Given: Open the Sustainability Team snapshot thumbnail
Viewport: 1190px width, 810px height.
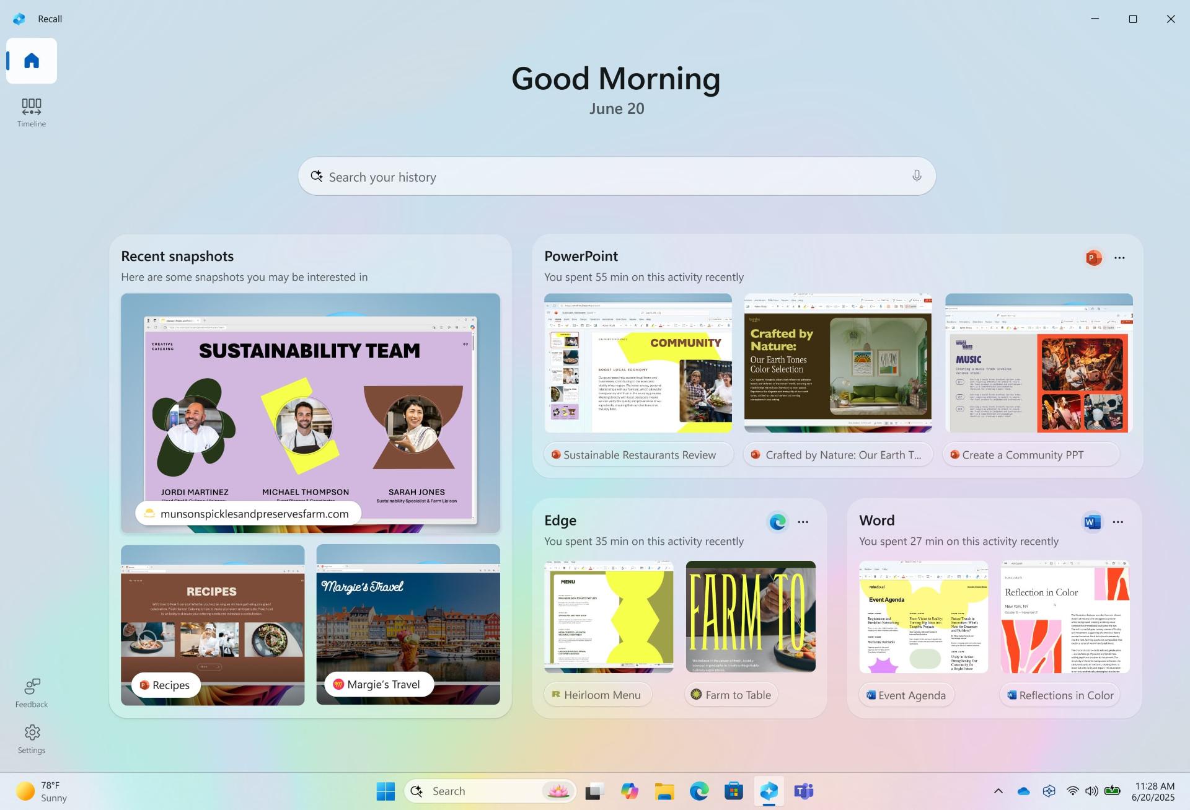Looking at the screenshot, I should click(311, 413).
